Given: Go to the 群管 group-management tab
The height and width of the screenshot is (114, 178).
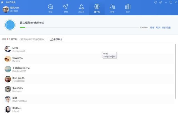Looking at the screenshot, I should coord(112,9).
